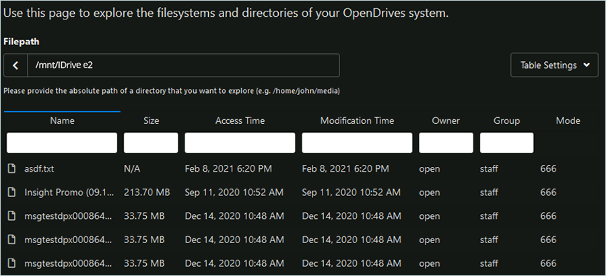Sort by the Group column header
This screenshot has width=606, height=276.
506,121
